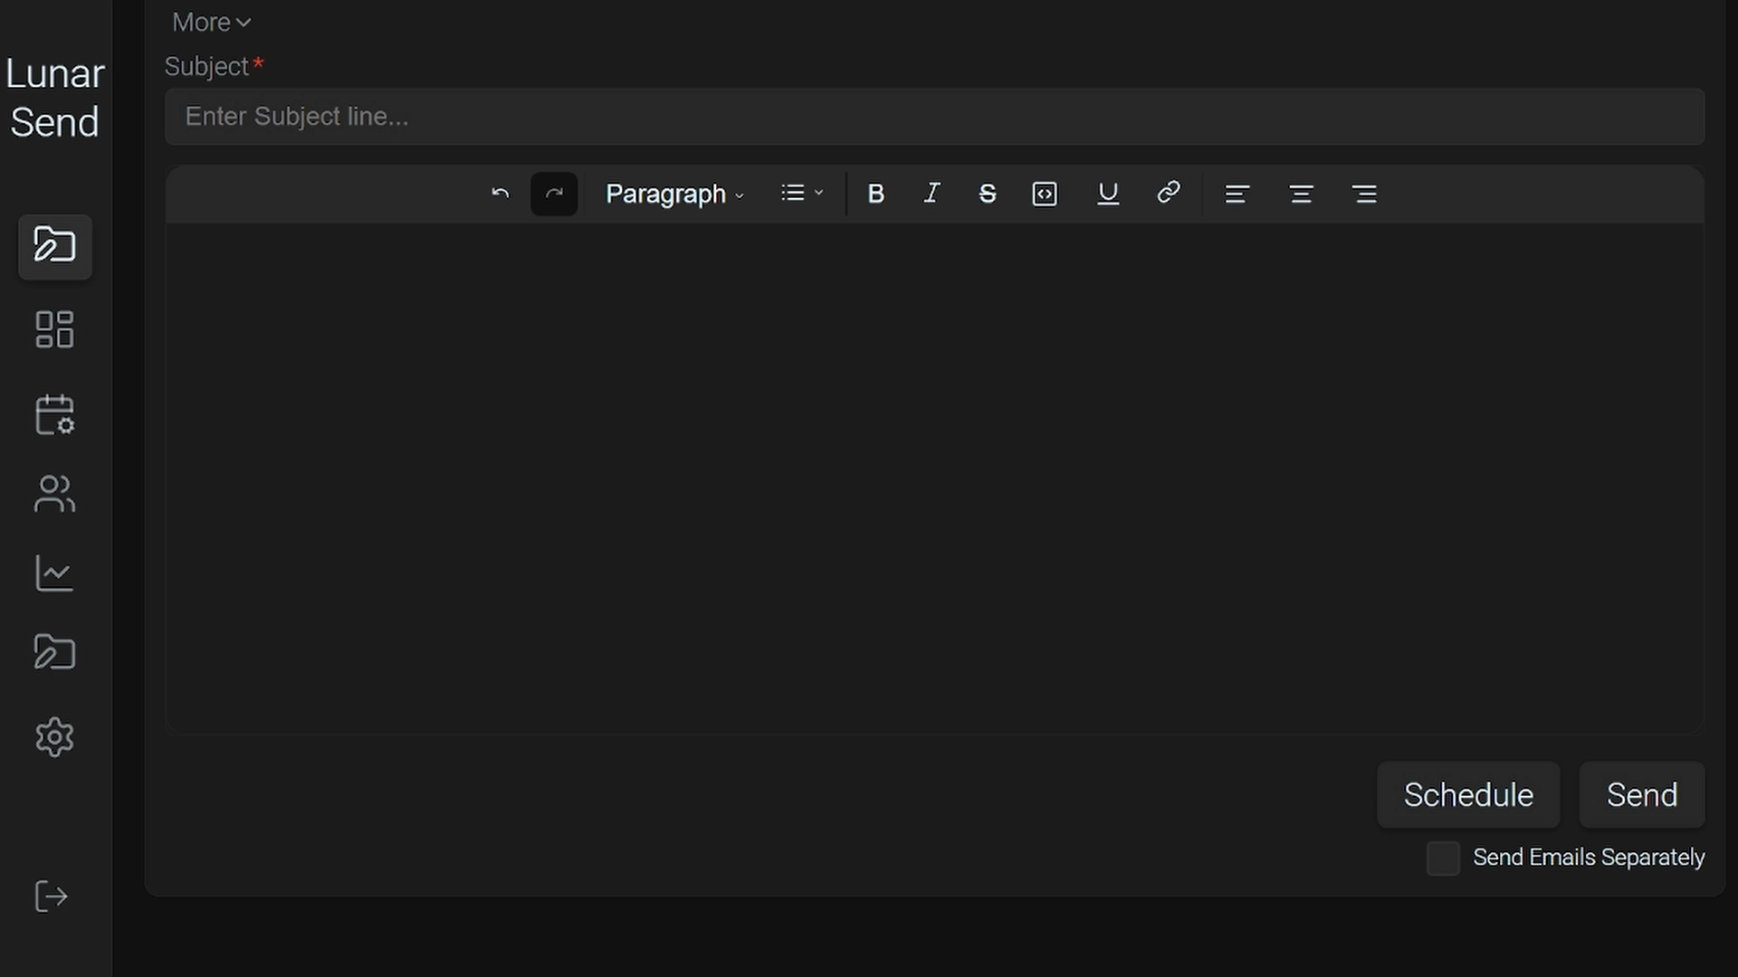Center align the text
Viewport: 1738px width, 977px height.
[1302, 194]
